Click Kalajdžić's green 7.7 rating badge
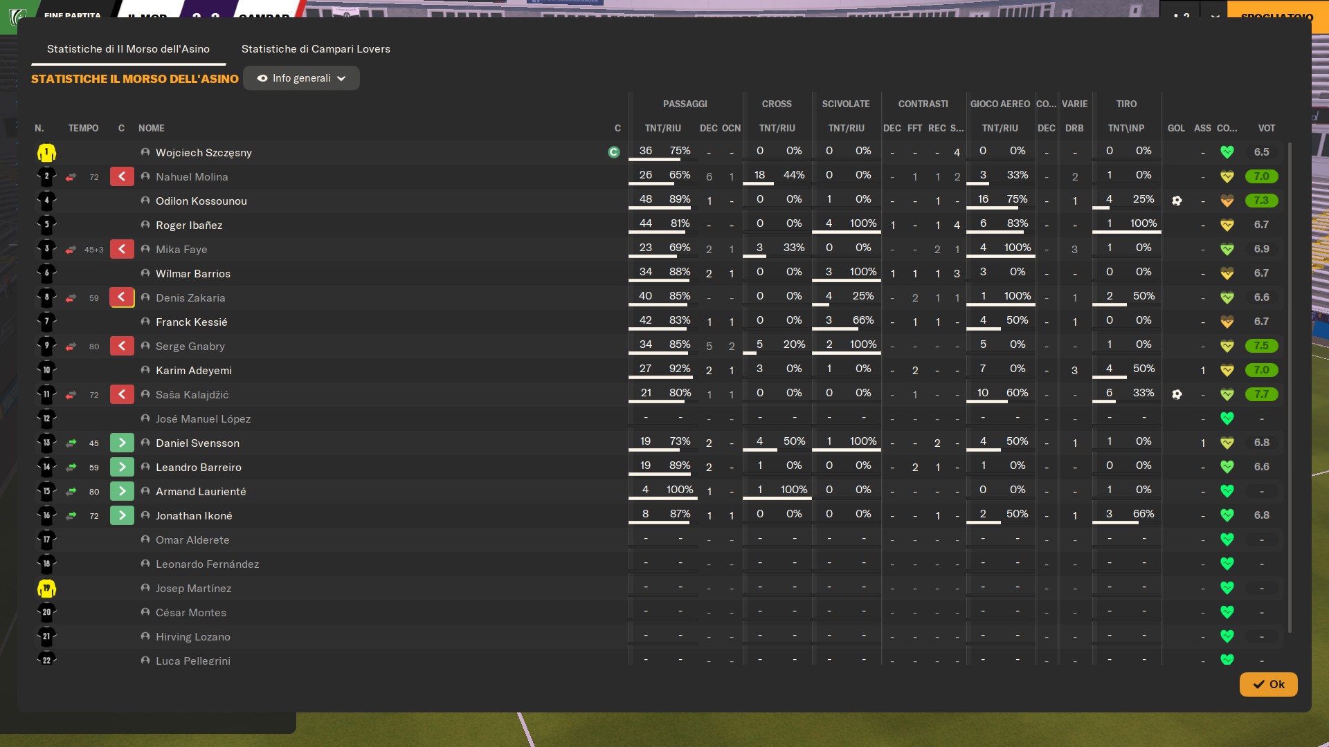Viewport: 1329px width, 747px height. [1261, 394]
